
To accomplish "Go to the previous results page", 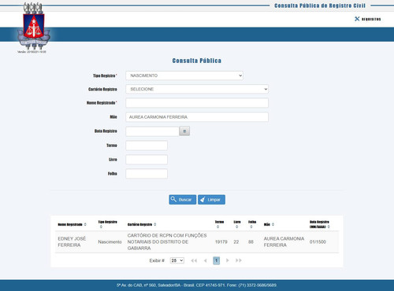I will tap(205, 260).
